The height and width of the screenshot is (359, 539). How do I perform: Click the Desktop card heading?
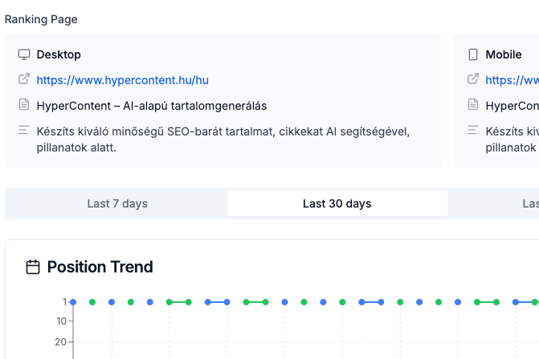tap(59, 54)
